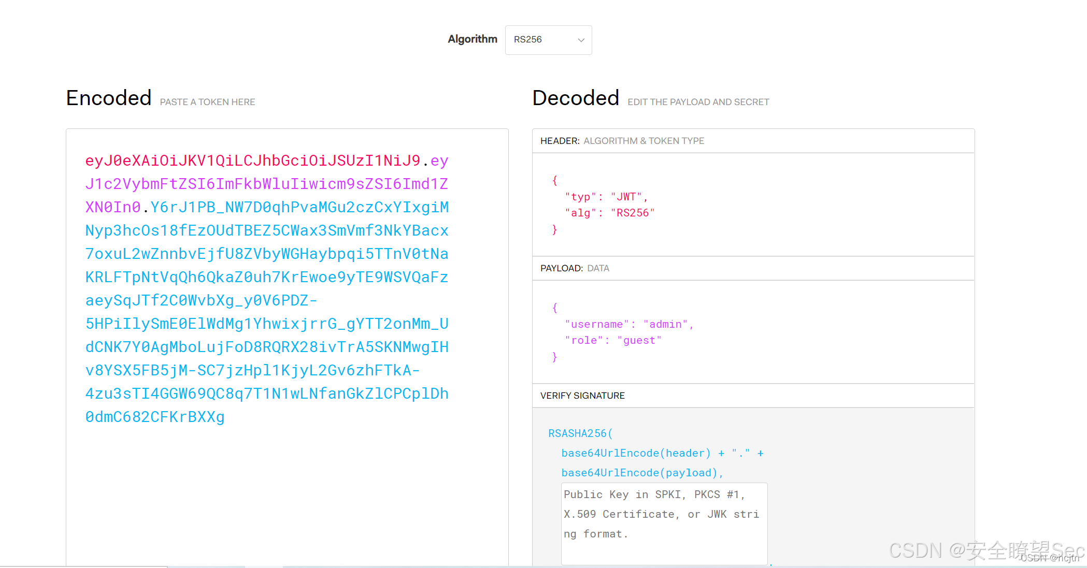Click the purple payload segment of the token

pos(266,184)
